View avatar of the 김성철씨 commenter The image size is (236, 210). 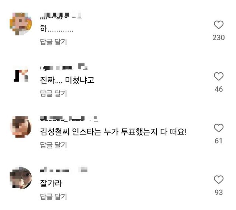(x=20, y=127)
